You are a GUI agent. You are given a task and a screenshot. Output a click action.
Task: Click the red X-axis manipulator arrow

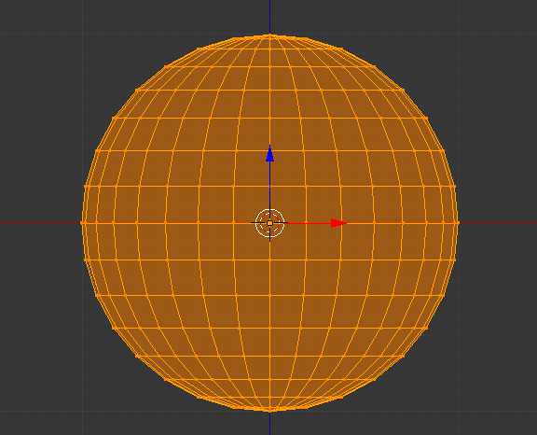(338, 223)
